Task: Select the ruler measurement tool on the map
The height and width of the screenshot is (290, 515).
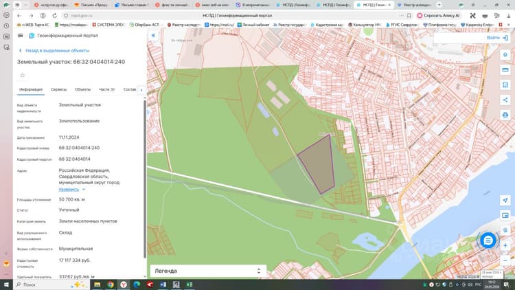Action: [505, 69]
